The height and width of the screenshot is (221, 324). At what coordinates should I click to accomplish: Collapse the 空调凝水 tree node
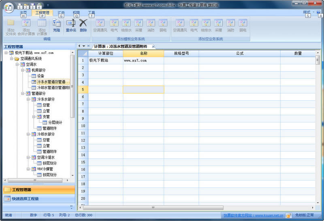[x=28, y=158]
